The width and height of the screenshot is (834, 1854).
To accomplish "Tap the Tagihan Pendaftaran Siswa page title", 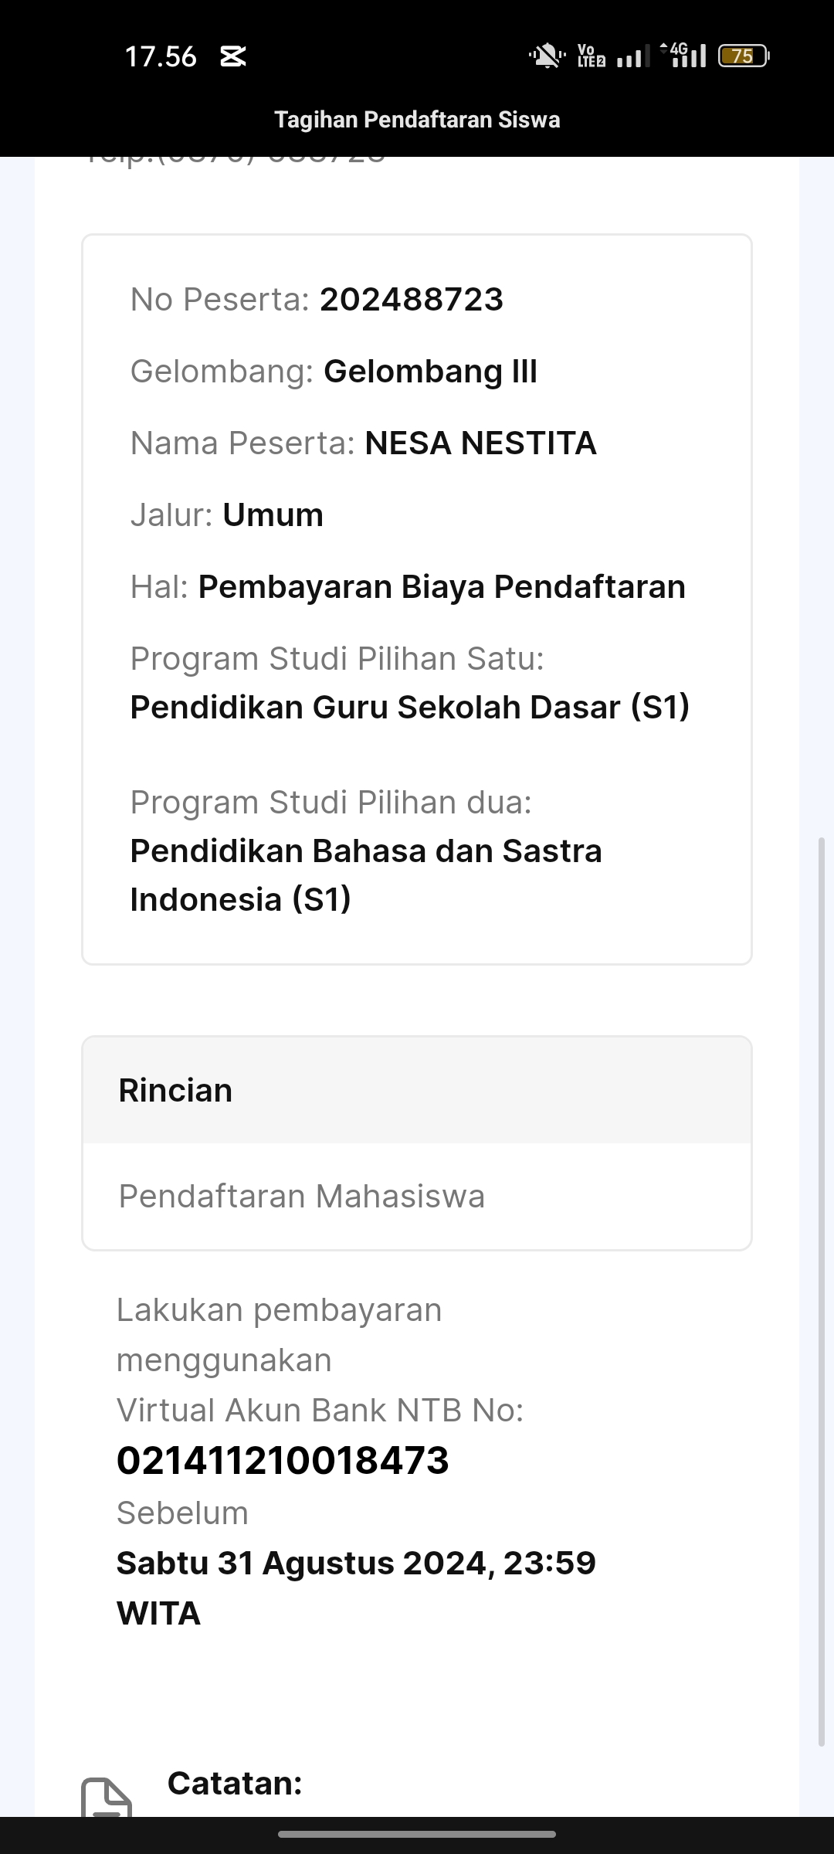I will tap(417, 120).
